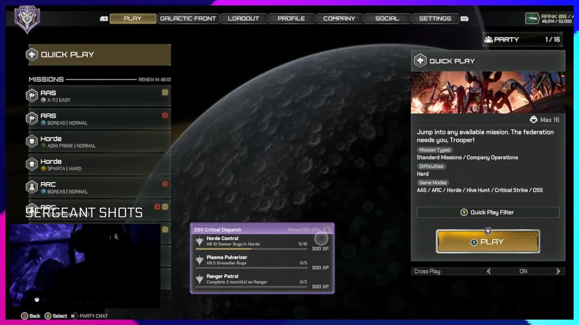
Task: Click the winged skull emblem logo
Action: point(27,19)
